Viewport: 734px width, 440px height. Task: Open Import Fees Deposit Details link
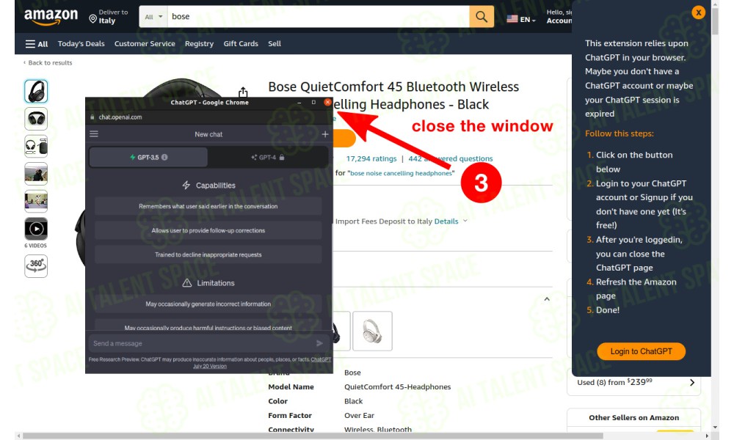point(446,221)
